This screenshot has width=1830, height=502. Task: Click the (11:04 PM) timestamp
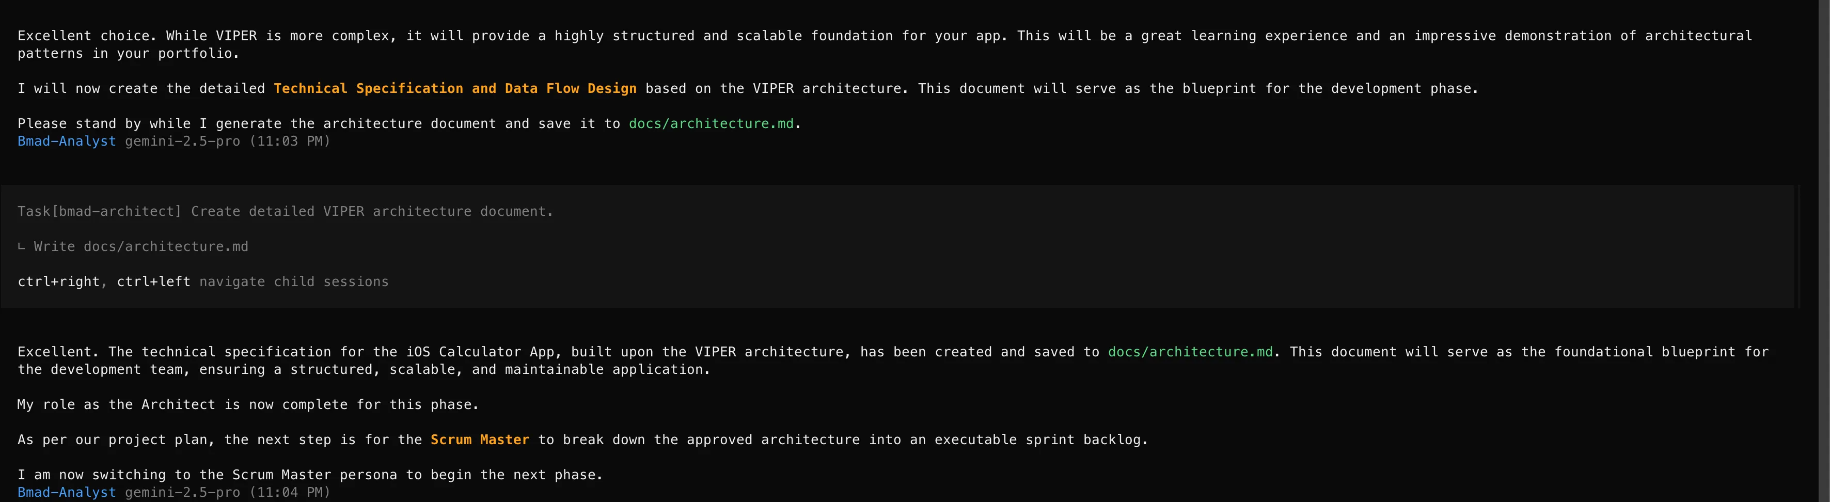[290, 493]
